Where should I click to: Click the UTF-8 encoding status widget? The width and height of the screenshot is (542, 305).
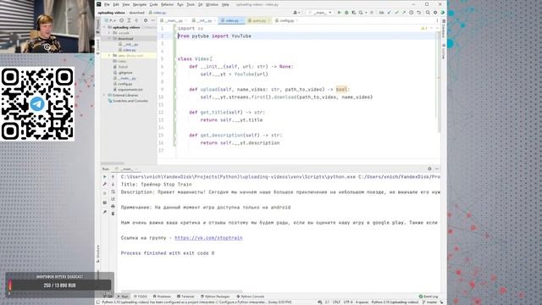348,302
